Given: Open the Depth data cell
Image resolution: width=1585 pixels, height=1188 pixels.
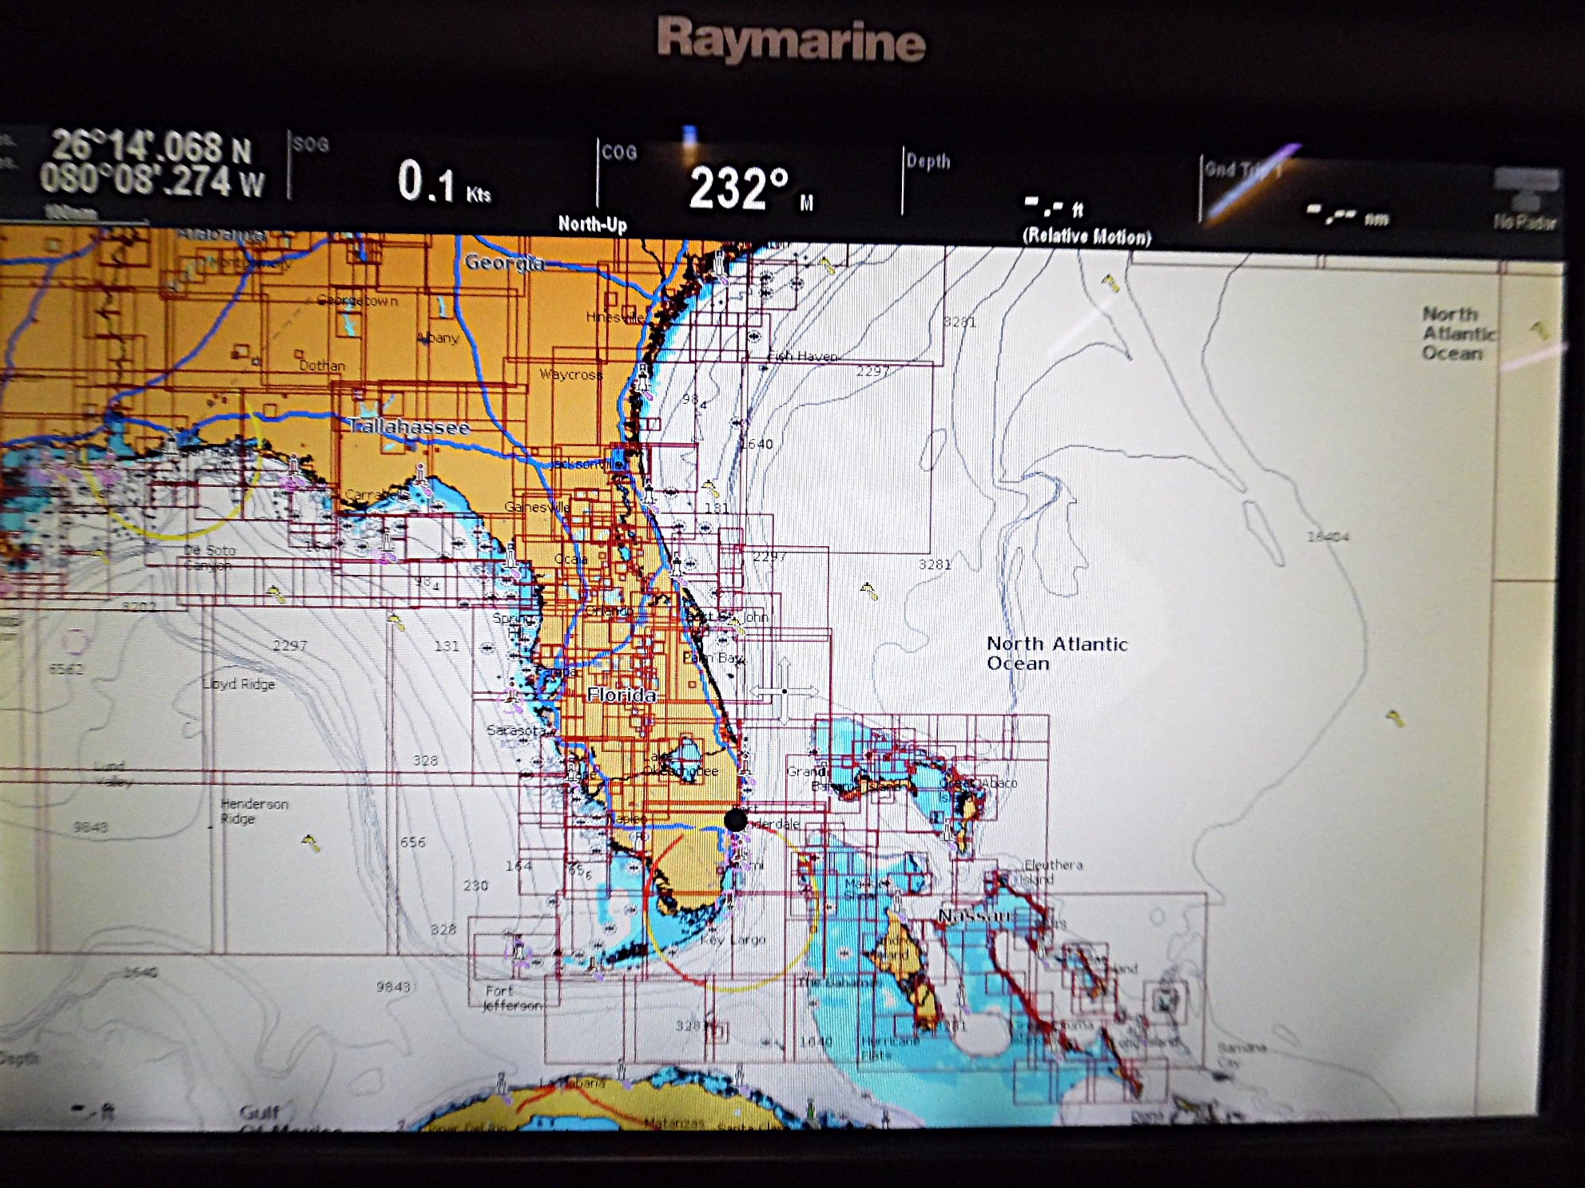Looking at the screenshot, I should tap(1051, 192).
